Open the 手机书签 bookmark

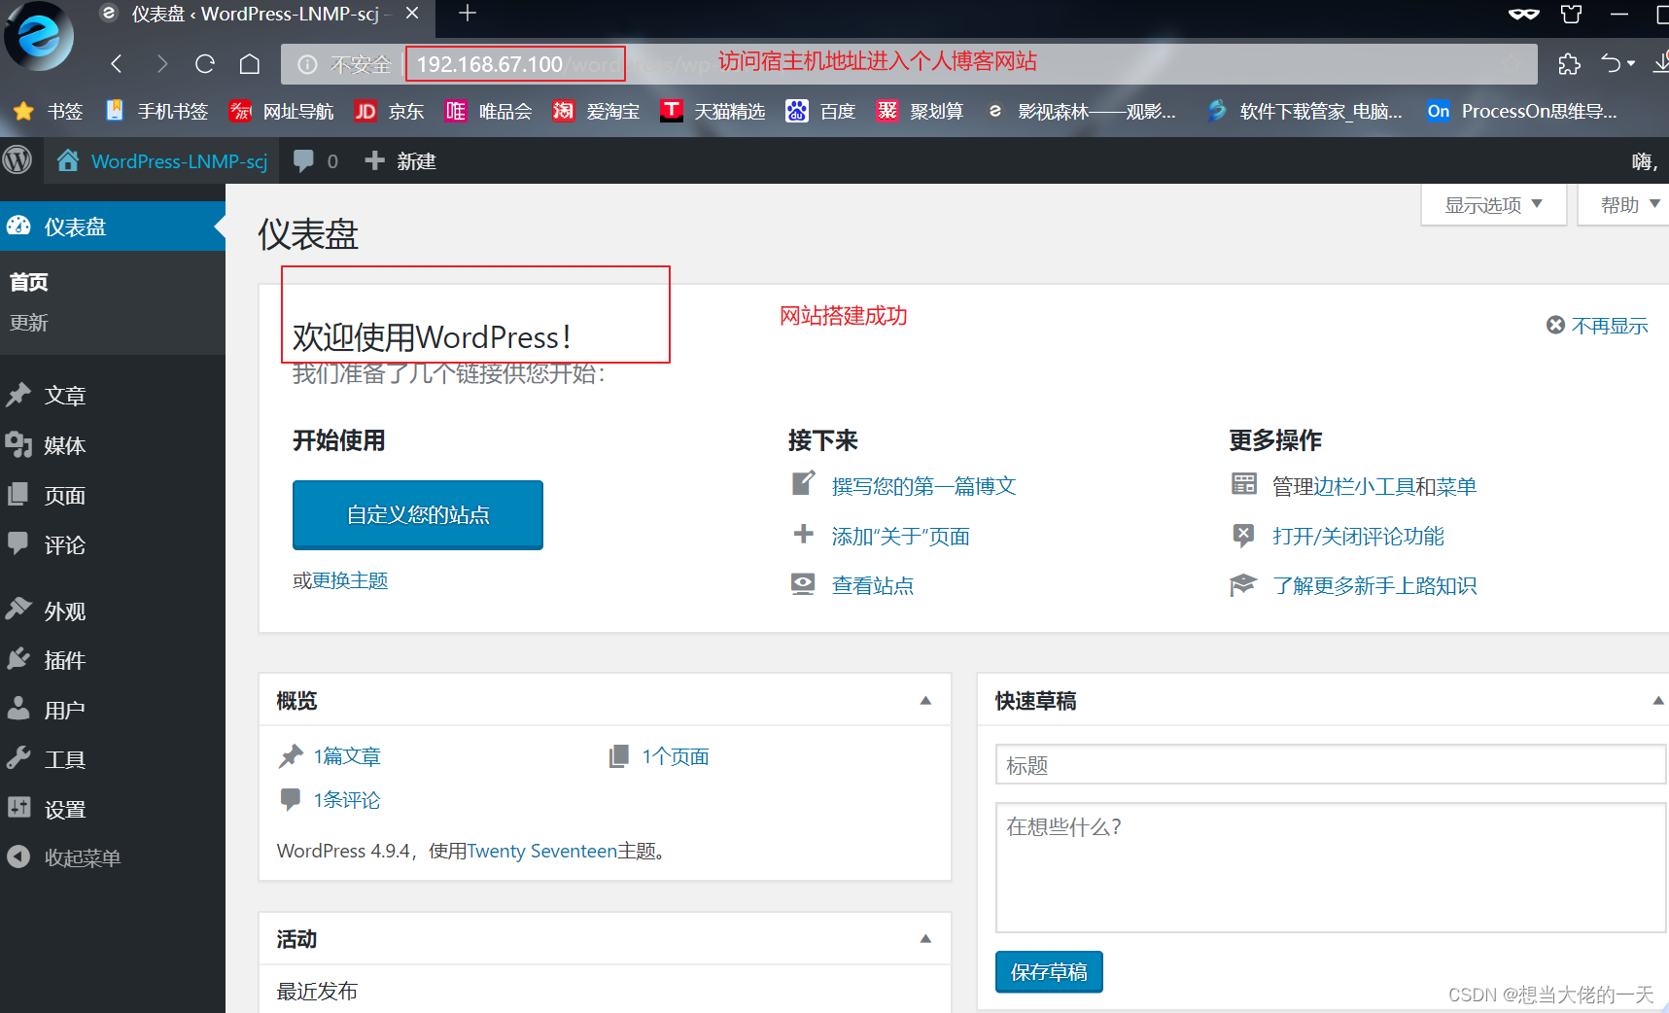pyautogui.click(x=157, y=112)
